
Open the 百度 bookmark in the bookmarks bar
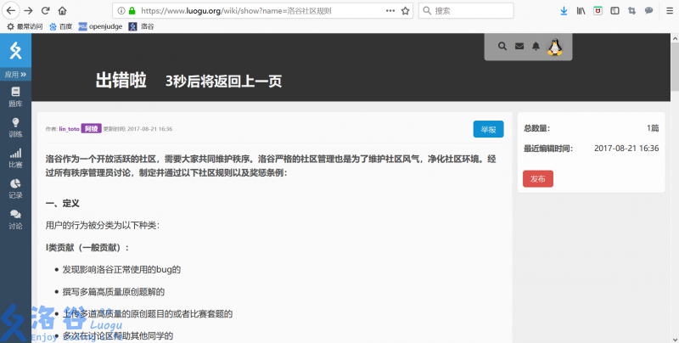pyautogui.click(x=59, y=26)
